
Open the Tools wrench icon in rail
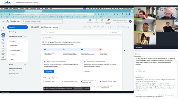click(x=3, y=46)
